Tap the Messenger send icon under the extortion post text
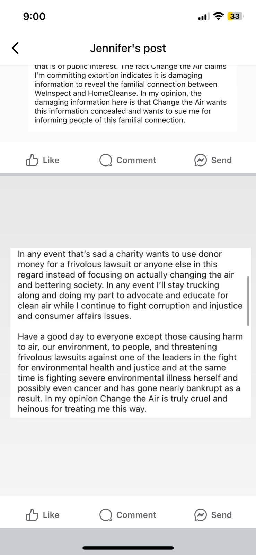 tap(201, 160)
